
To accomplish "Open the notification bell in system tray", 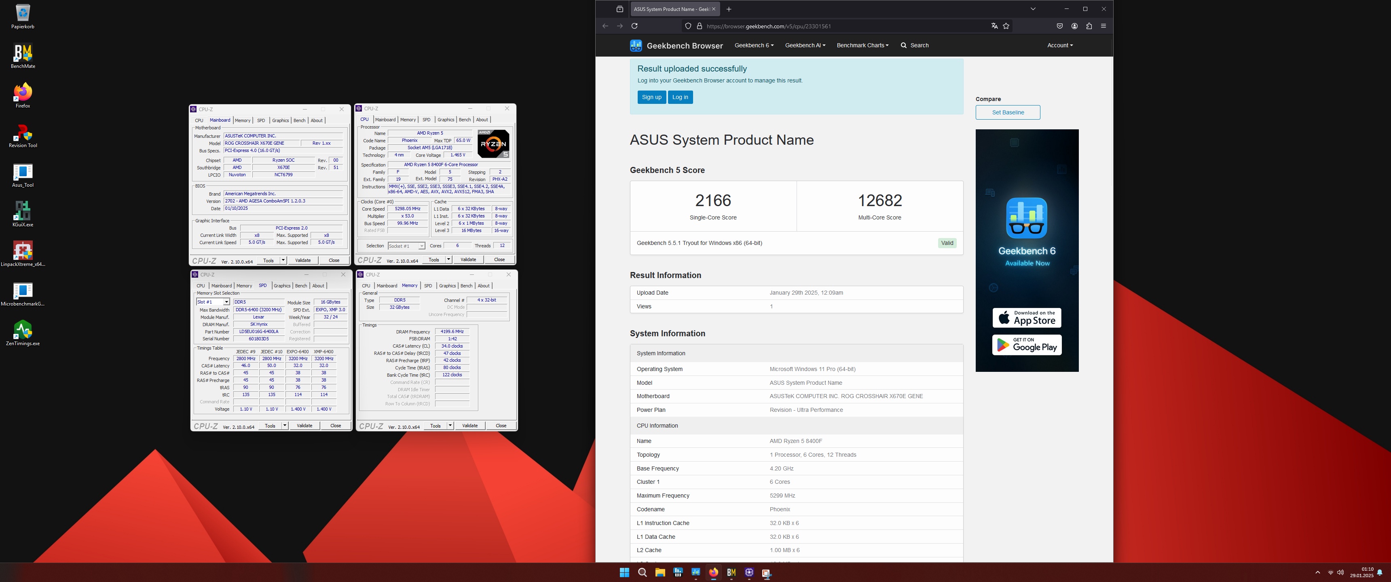I will click(1380, 572).
